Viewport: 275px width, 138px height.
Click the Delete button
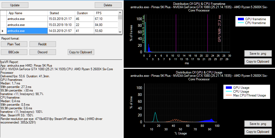[108, 5]
